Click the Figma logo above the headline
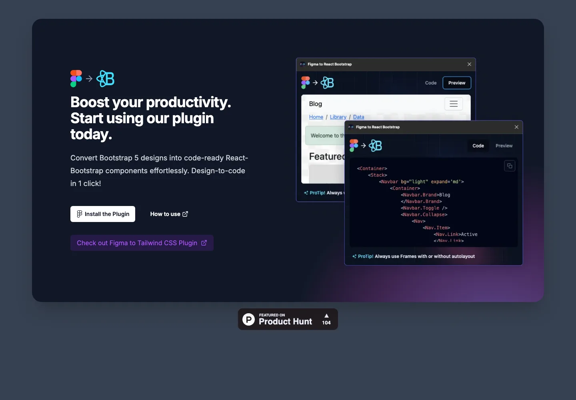Image resolution: width=576 pixels, height=400 pixels. click(x=76, y=79)
